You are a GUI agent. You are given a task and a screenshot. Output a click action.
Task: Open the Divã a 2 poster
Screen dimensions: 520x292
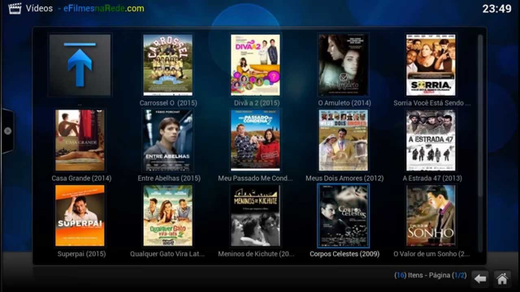click(x=255, y=65)
